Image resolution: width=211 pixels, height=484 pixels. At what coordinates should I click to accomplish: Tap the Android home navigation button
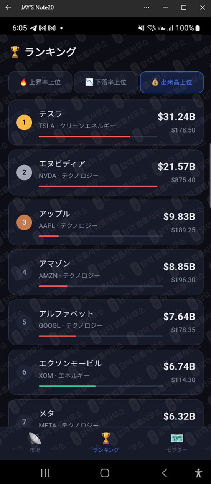point(105,472)
